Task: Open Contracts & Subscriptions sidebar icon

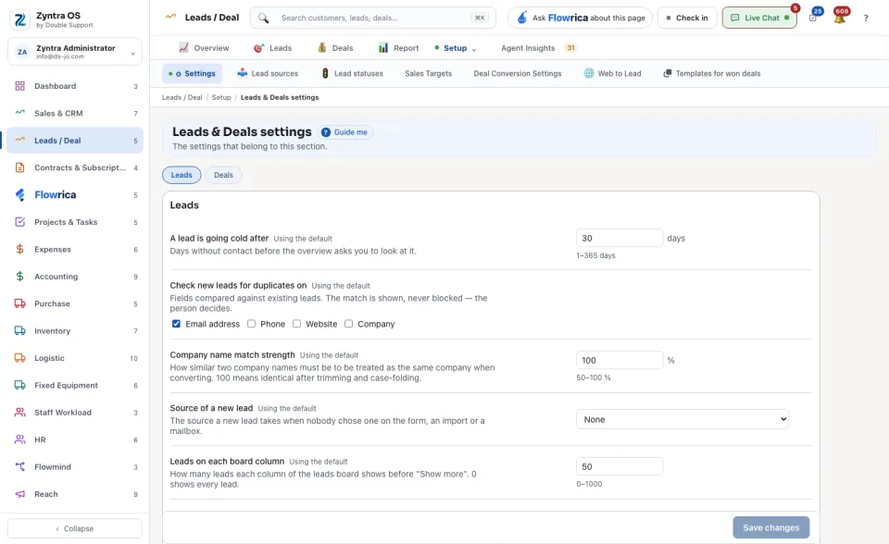Action: click(x=19, y=167)
